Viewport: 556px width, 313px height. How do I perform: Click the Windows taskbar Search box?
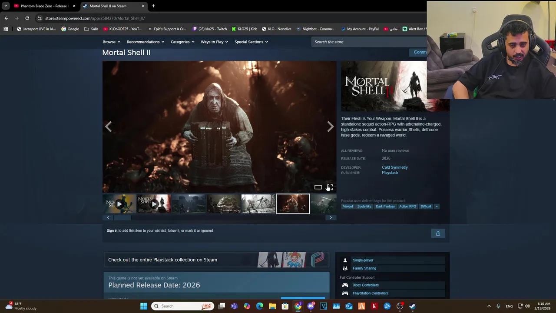(x=182, y=306)
